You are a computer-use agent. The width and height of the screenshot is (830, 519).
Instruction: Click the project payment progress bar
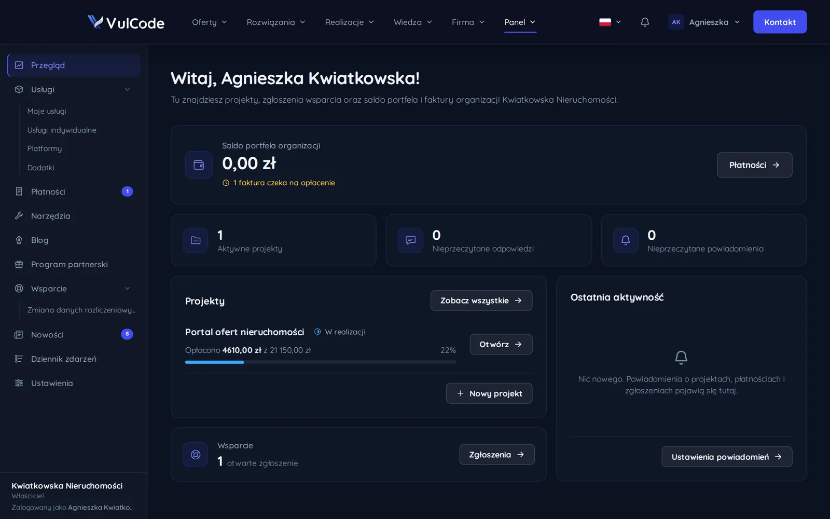click(321, 362)
